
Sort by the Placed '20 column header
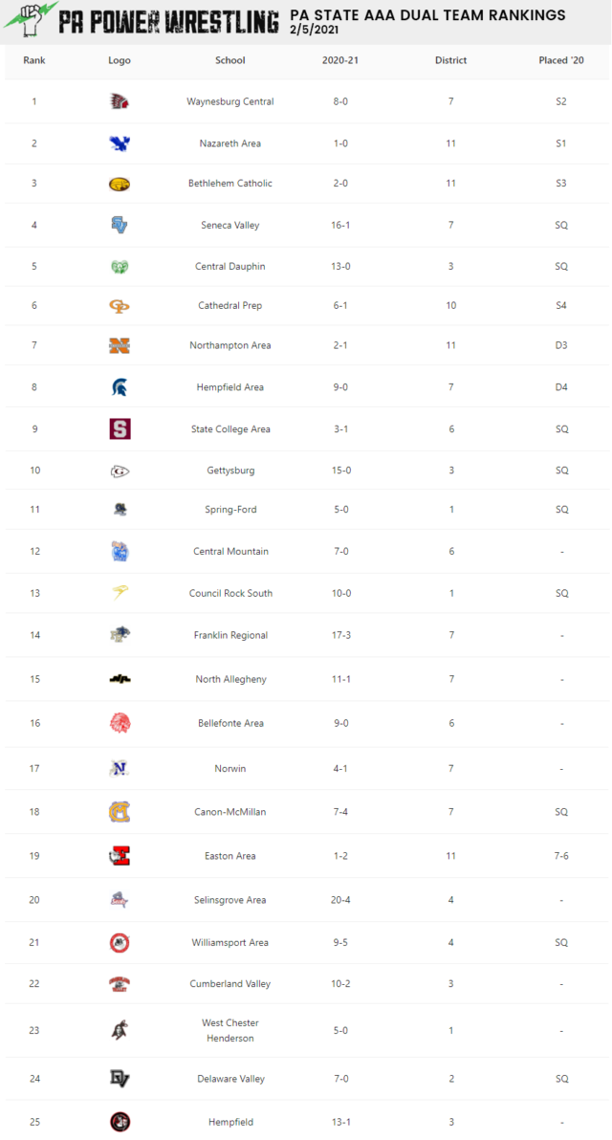tap(561, 60)
